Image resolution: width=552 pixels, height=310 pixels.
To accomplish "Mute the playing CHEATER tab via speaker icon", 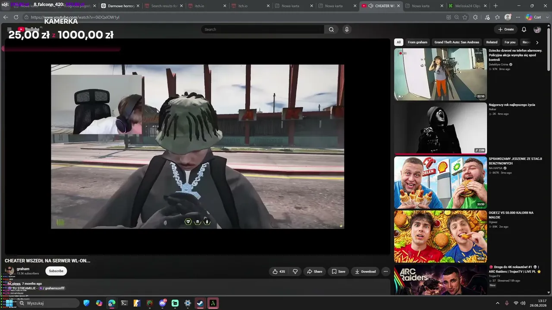I will (371, 6).
